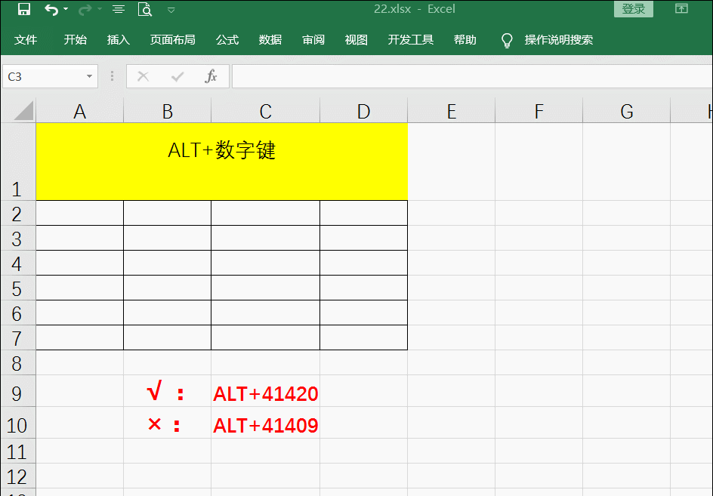Open the Redo history dropdown arrow
This screenshot has width=713, height=496.
click(x=100, y=9)
